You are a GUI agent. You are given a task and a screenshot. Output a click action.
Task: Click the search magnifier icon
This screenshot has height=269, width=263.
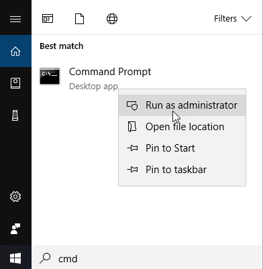point(45,258)
